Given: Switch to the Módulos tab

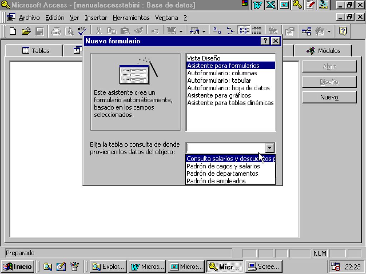Looking at the screenshot, I should [x=323, y=51].
